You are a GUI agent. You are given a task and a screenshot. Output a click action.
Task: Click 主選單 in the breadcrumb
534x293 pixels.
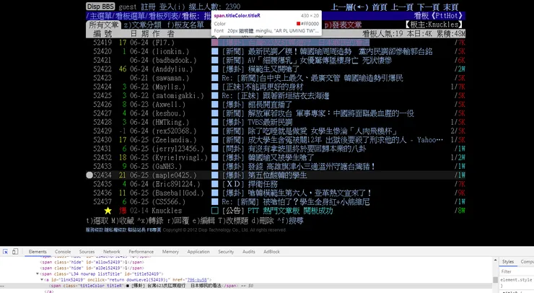click(x=101, y=16)
